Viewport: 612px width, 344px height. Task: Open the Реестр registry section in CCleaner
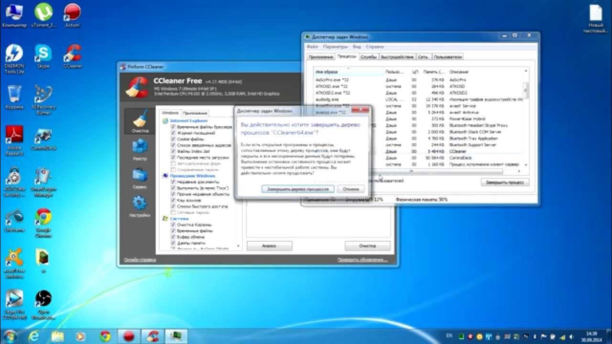(140, 150)
